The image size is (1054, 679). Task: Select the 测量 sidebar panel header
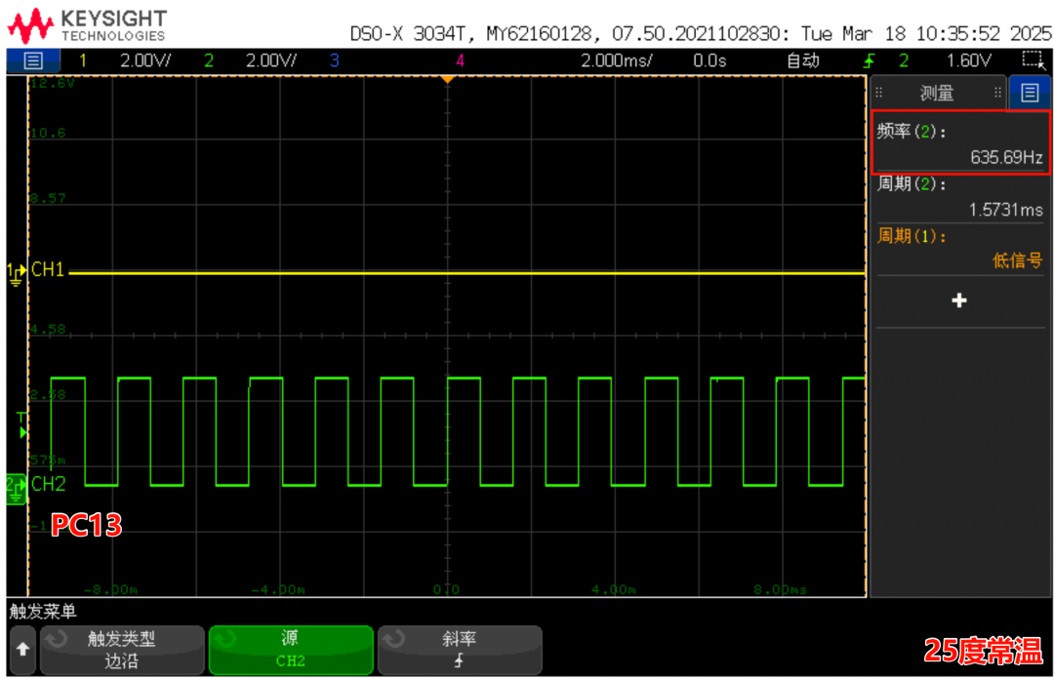[937, 94]
